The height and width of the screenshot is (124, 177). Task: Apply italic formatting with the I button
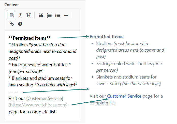click(20, 15)
